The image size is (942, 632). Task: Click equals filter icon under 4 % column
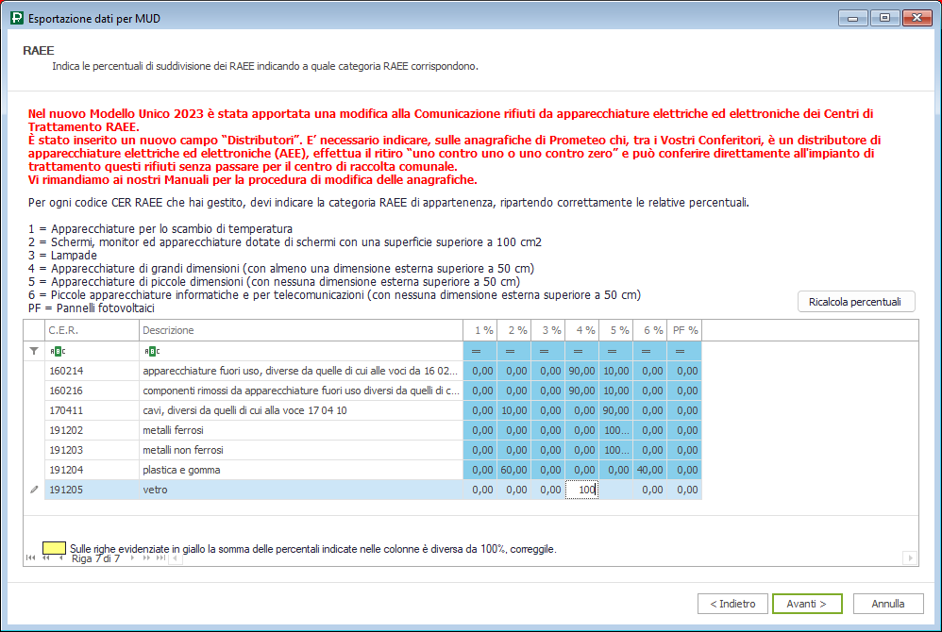578,351
